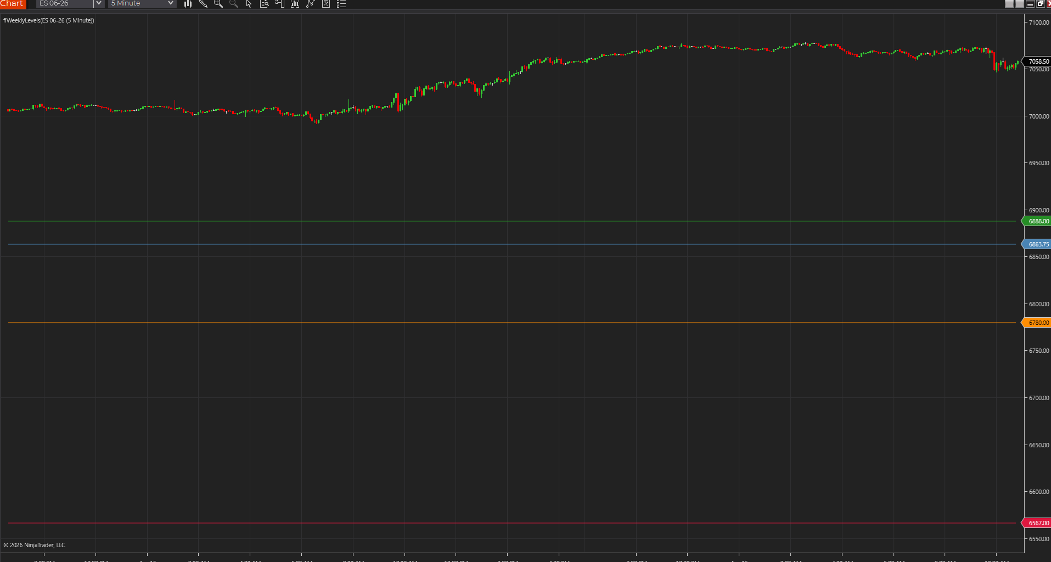This screenshot has height=562, width=1051.
Task: Select the cursor pointer tool
Action: [248, 4]
